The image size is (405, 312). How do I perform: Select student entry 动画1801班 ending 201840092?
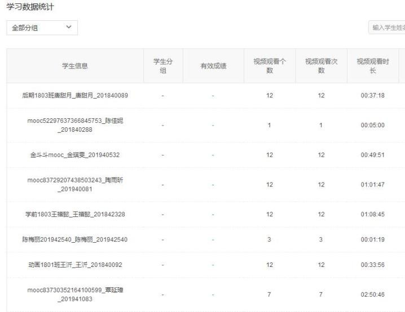click(75, 264)
